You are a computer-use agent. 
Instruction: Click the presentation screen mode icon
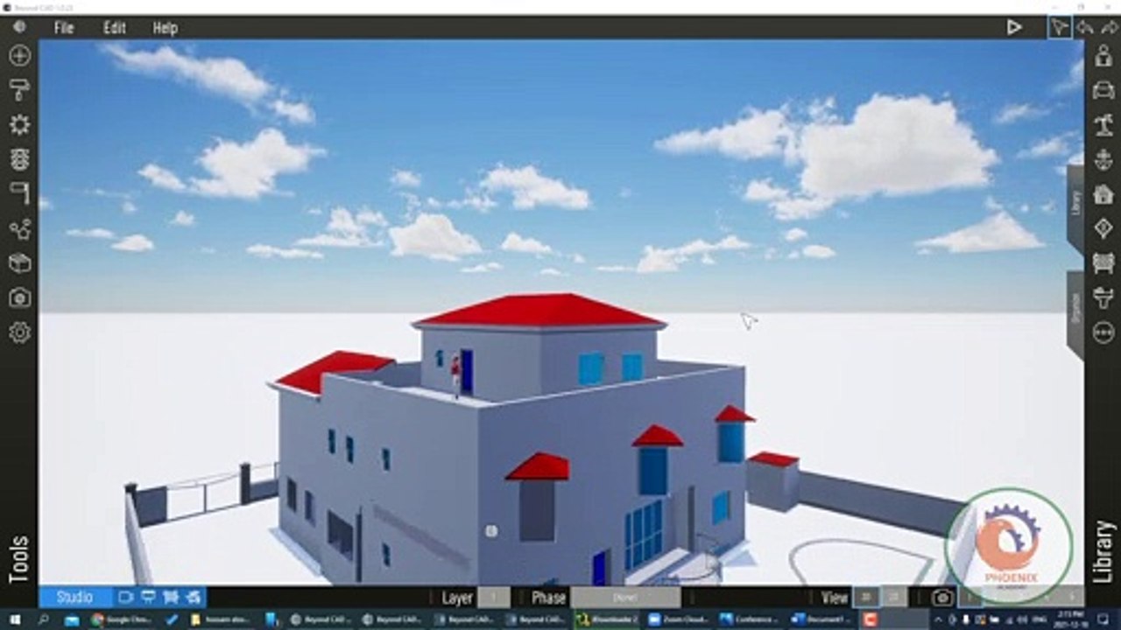coord(148,598)
